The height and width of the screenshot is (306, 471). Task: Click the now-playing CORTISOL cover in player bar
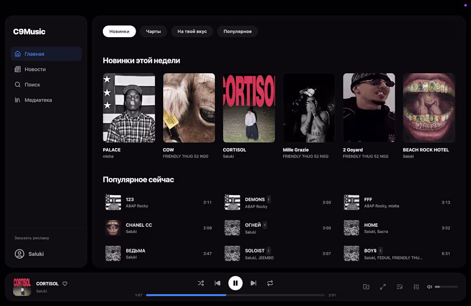point(22,287)
